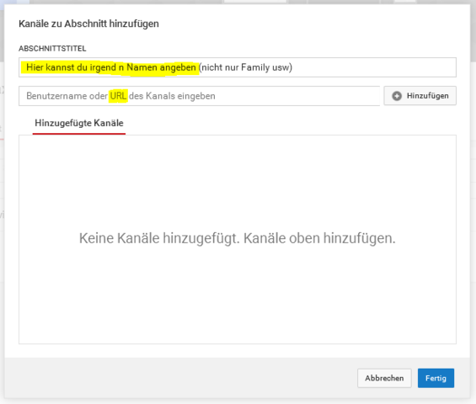
Task: Click the text nicht nur Family usw
Action: [245, 67]
